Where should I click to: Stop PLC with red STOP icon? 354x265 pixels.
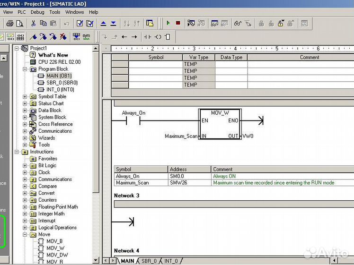[178, 23]
